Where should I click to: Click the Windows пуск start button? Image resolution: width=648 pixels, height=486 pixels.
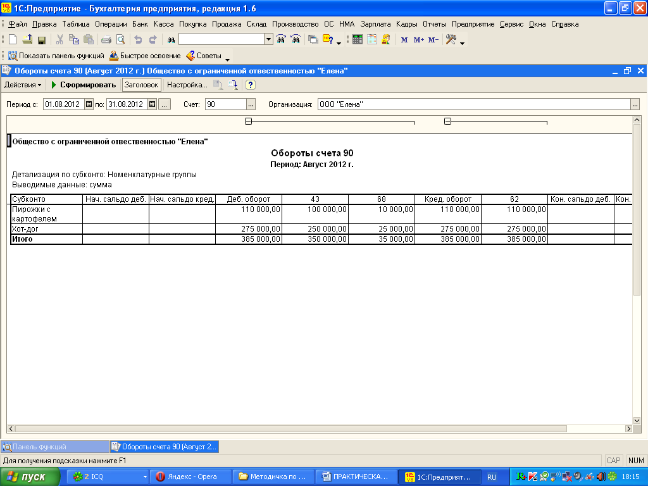[30, 477]
